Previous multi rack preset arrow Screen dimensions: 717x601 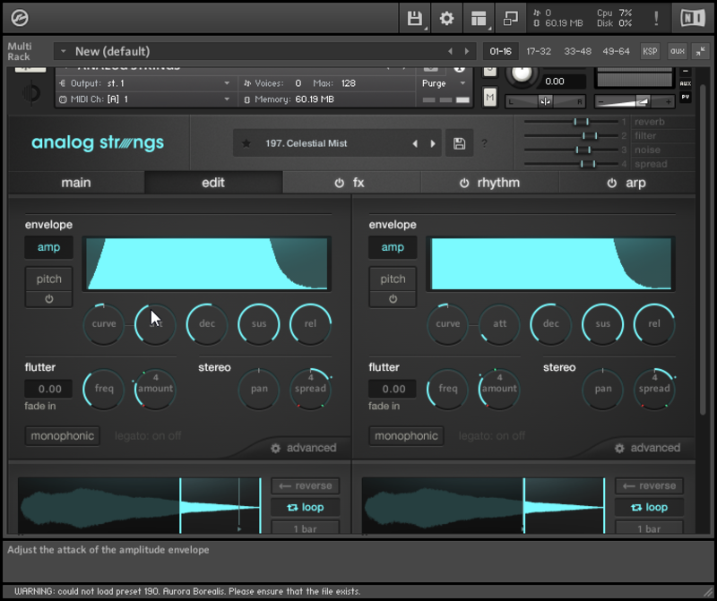pos(451,51)
